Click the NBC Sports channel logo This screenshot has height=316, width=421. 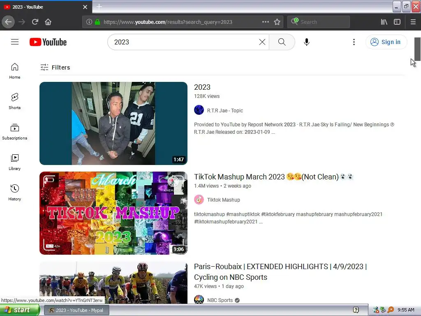tap(199, 300)
